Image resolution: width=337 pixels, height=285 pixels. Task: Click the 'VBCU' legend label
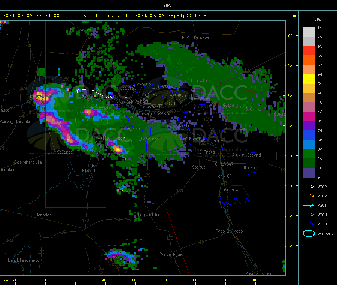click(x=322, y=215)
